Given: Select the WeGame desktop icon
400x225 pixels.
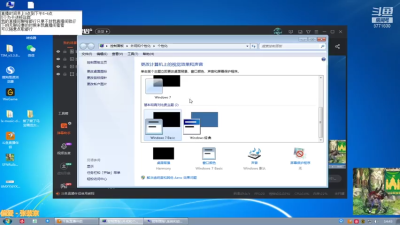Looking at the screenshot, I should pyautogui.click(x=10, y=94).
